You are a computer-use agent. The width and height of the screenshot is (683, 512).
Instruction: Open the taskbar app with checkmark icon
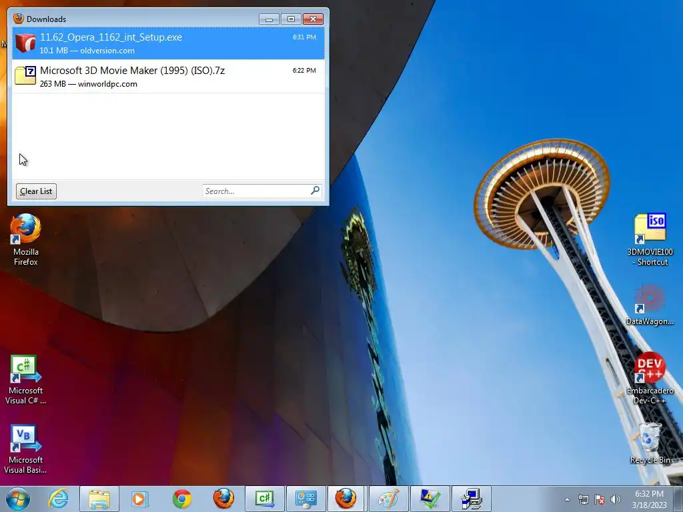pyautogui.click(x=430, y=499)
